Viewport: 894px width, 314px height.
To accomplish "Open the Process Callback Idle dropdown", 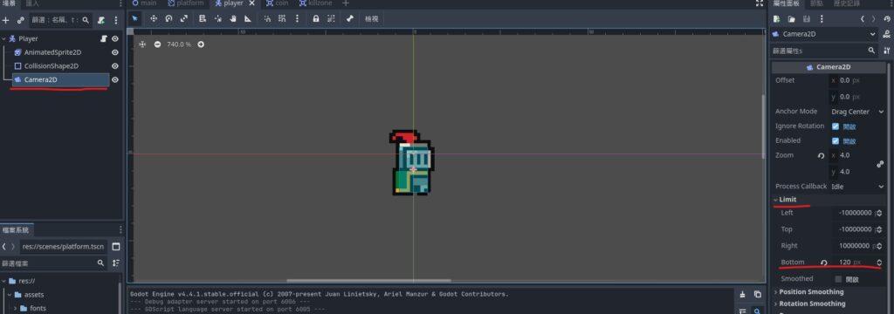I will [857, 187].
